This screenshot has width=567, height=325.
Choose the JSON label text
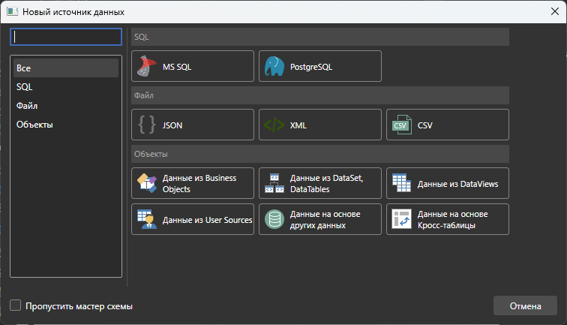coord(172,125)
